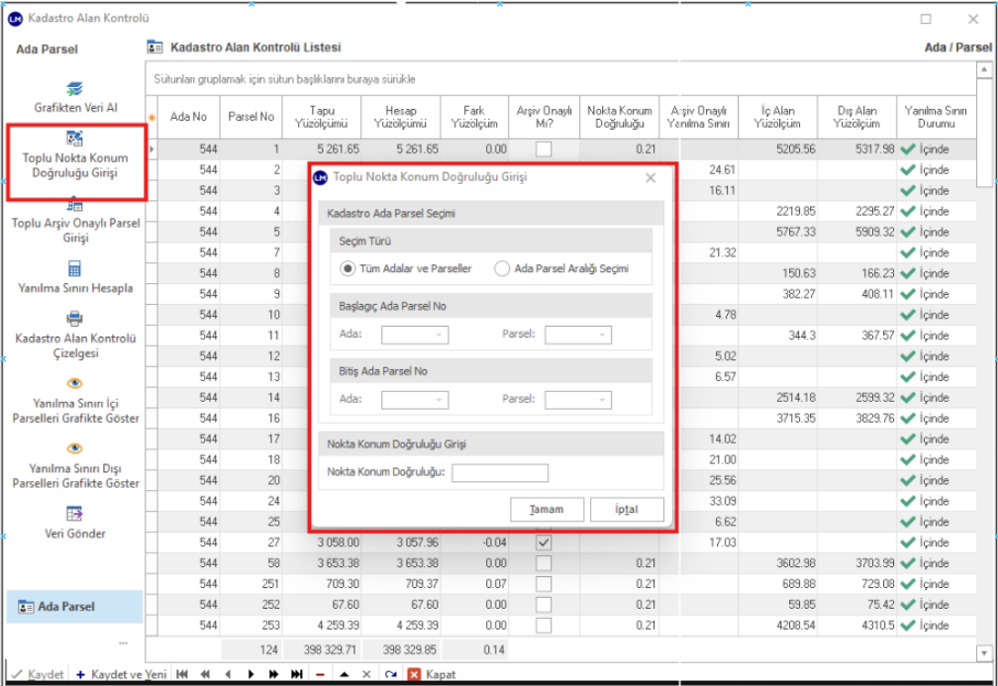Show Yanılma Sınırı Dışı Parselleri Grafikte
This screenshot has width=998, height=686.
[75, 449]
